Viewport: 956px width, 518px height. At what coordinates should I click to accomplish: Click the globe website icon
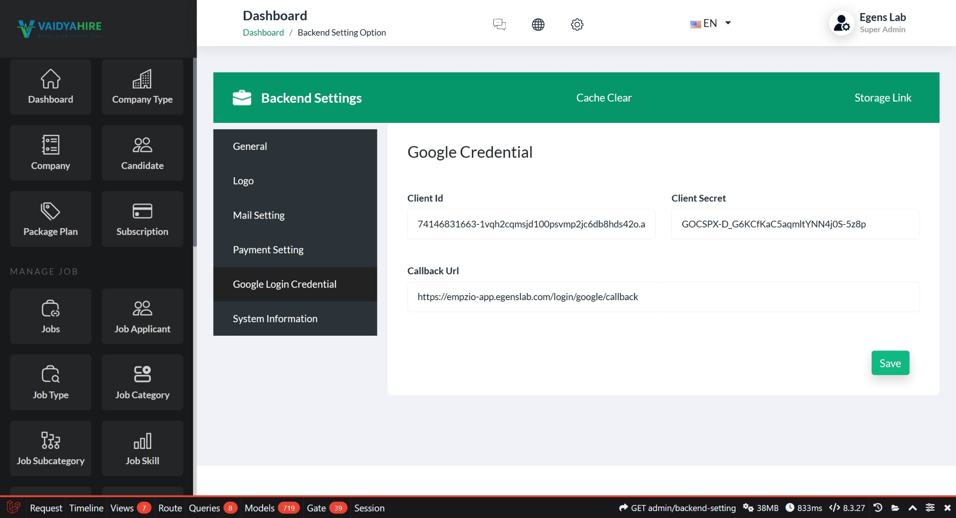point(538,24)
